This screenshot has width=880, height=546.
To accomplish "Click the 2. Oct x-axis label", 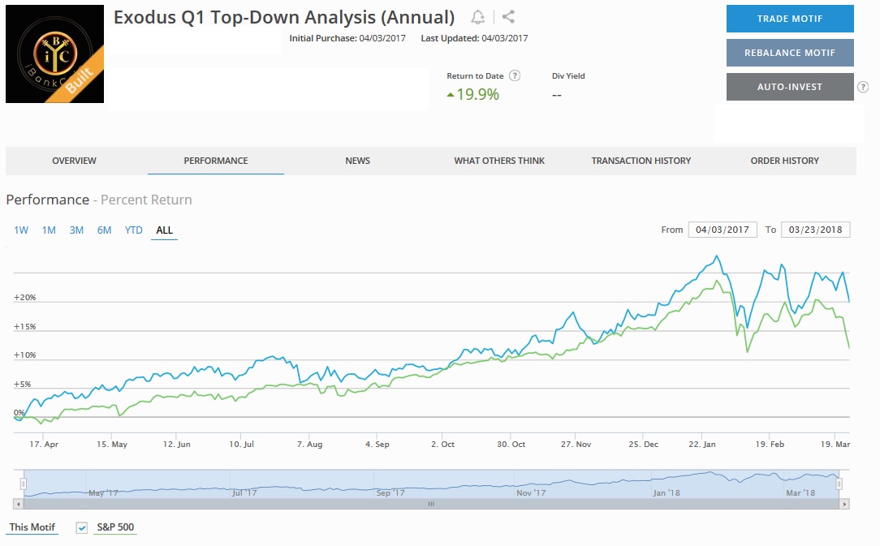I will (442, 444).
